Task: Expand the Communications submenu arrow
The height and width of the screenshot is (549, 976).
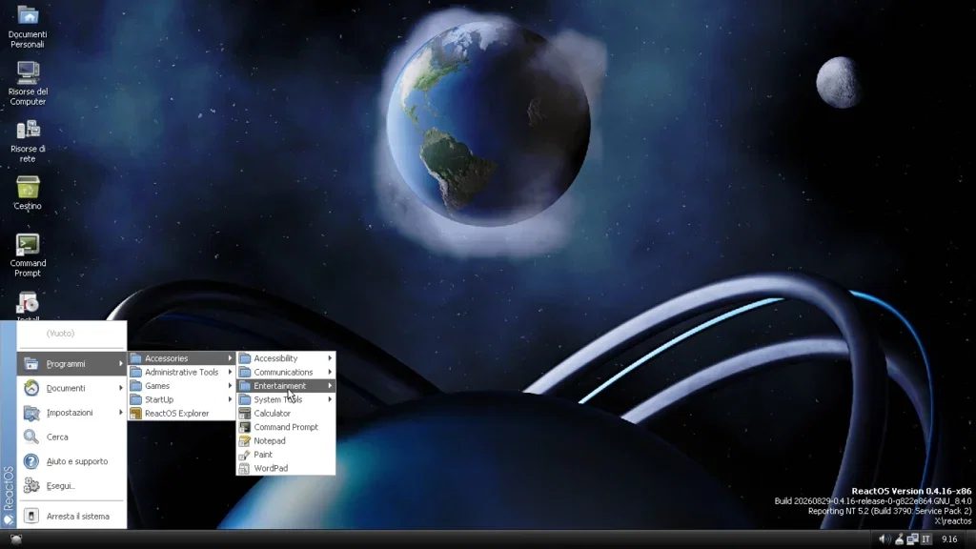Action: click(330, 373)
